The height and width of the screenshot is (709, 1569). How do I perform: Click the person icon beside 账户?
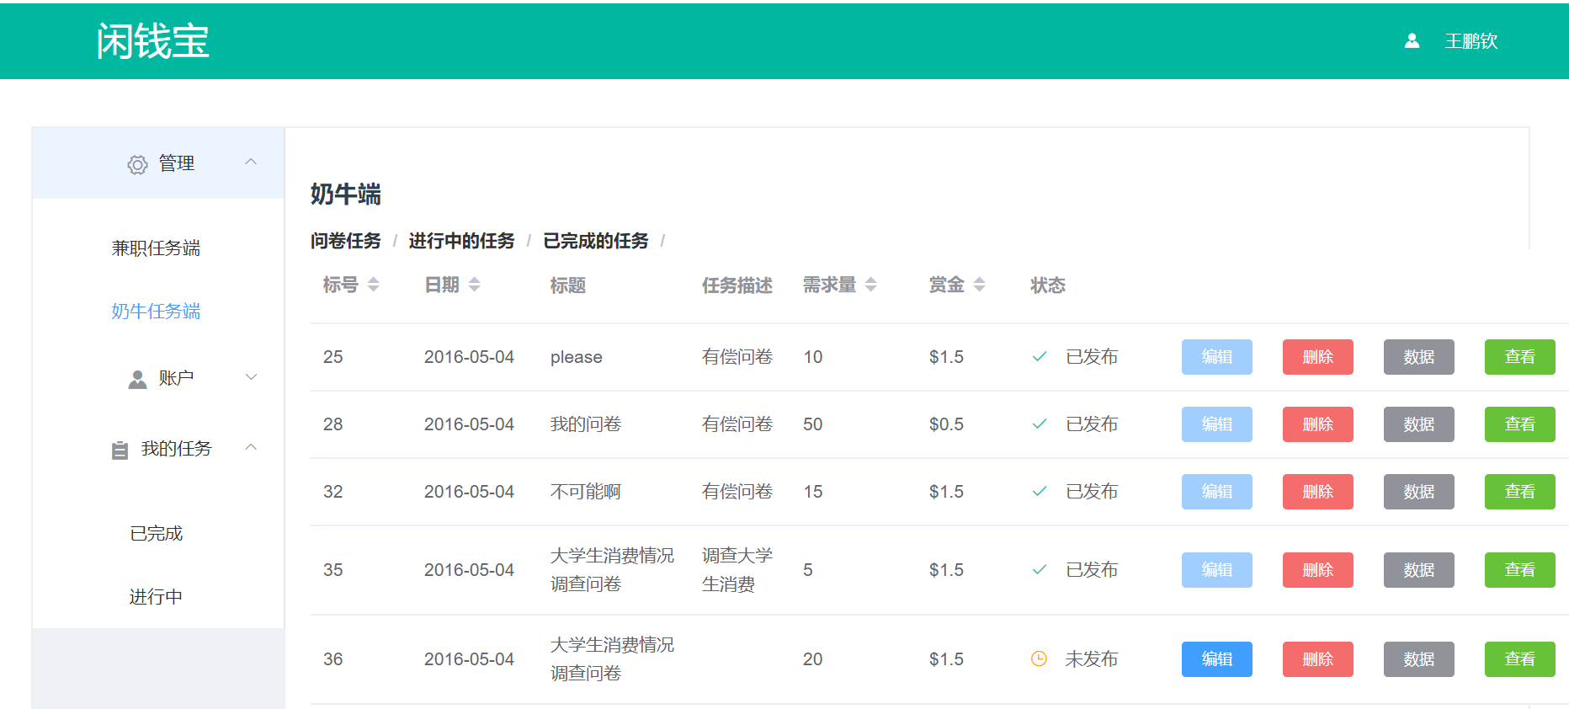(137, 379)
